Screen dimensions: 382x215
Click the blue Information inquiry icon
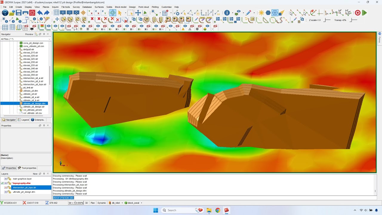(227, 13)
